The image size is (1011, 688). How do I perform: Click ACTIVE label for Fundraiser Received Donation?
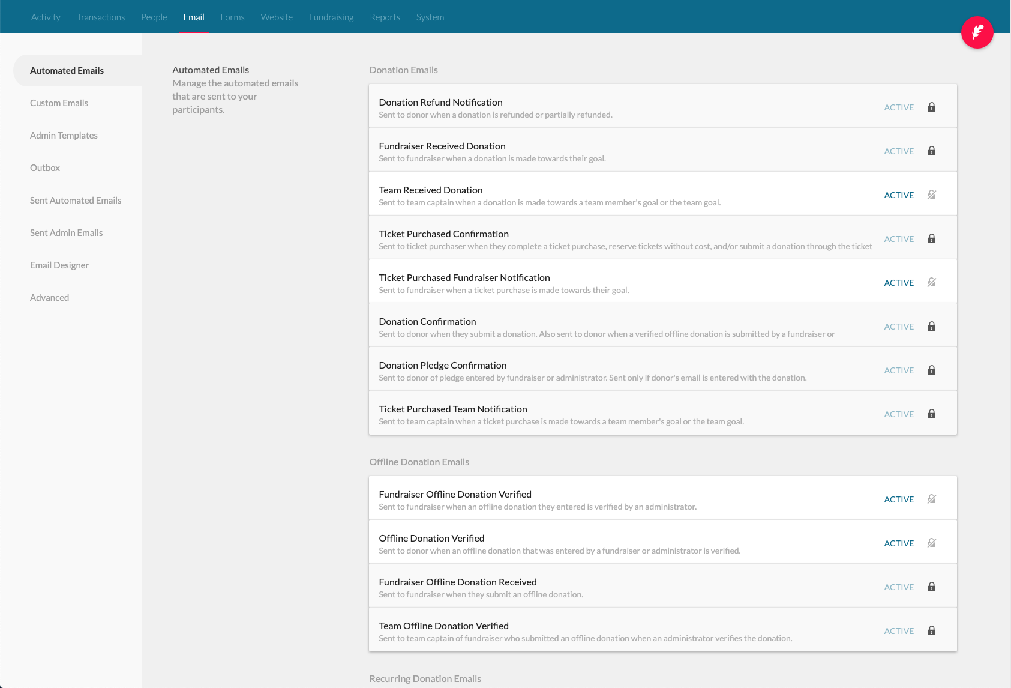coord(899,151)
